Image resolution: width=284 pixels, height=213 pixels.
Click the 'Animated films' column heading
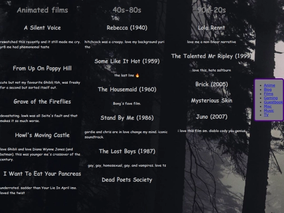(43, 10)
